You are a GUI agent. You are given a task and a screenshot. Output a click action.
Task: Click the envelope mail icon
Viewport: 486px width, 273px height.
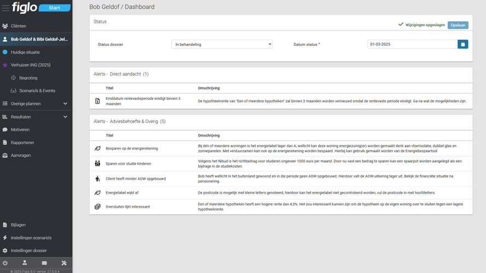click(44, 263)
